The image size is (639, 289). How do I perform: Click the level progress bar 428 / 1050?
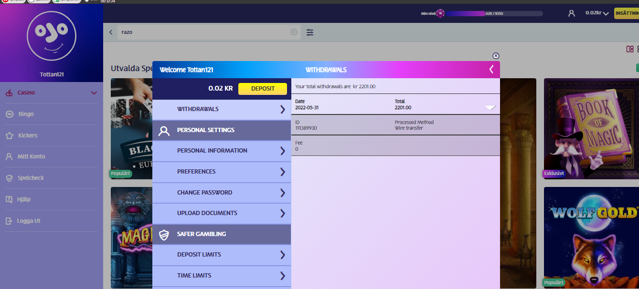494,13
